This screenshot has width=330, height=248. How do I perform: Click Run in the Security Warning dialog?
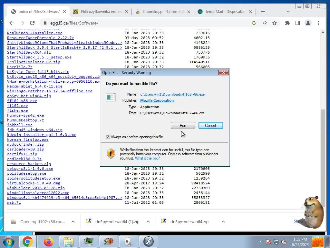pyautogui.click(x=183, y=126)
